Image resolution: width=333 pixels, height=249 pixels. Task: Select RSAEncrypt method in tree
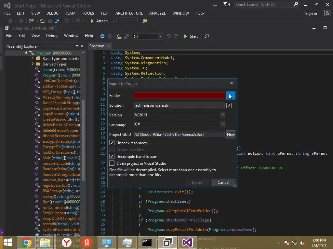tap(61, 191)
